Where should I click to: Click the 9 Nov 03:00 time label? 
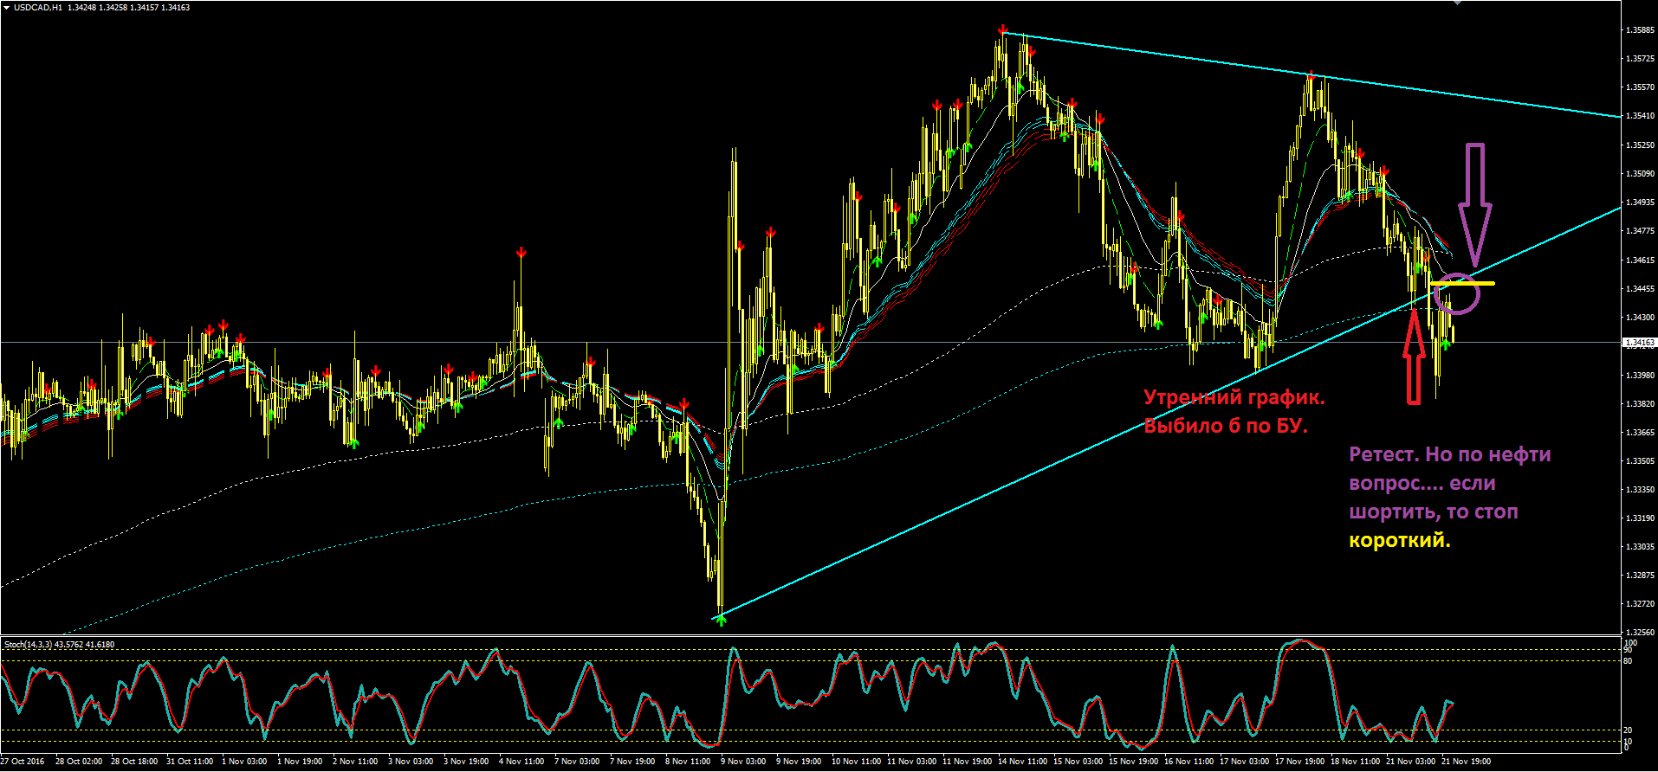point(744,762)
